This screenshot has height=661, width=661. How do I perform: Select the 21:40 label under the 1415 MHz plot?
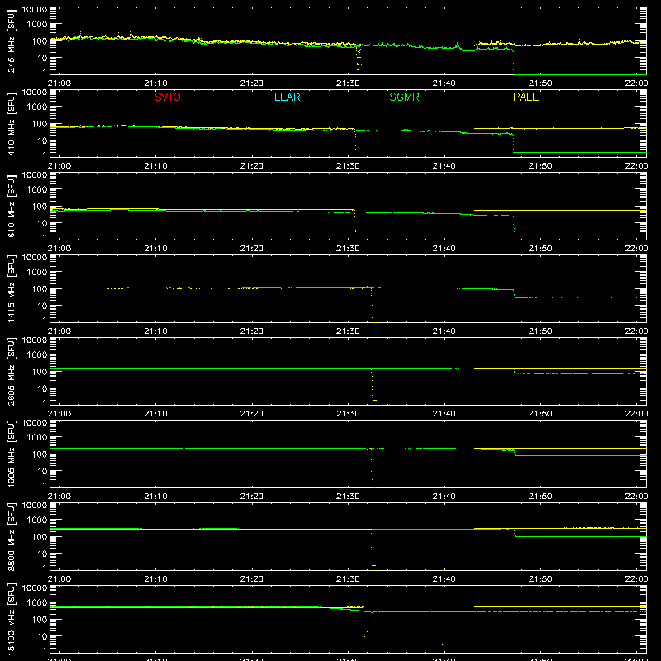point(444,331)
